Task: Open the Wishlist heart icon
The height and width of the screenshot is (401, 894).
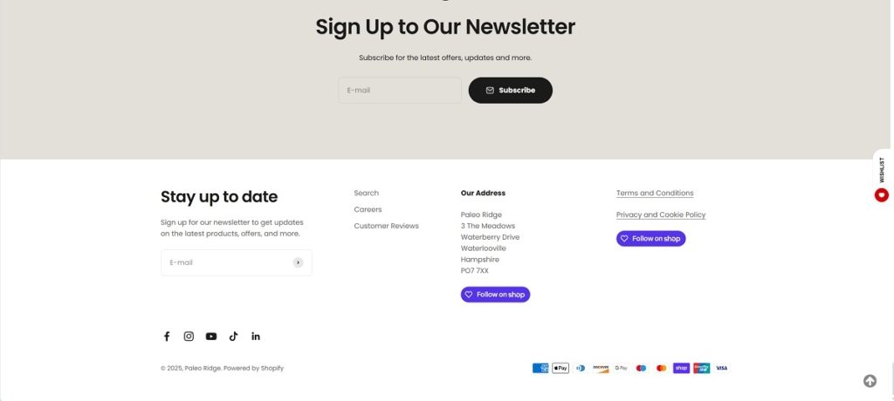Action: click(x=882, y=195)
